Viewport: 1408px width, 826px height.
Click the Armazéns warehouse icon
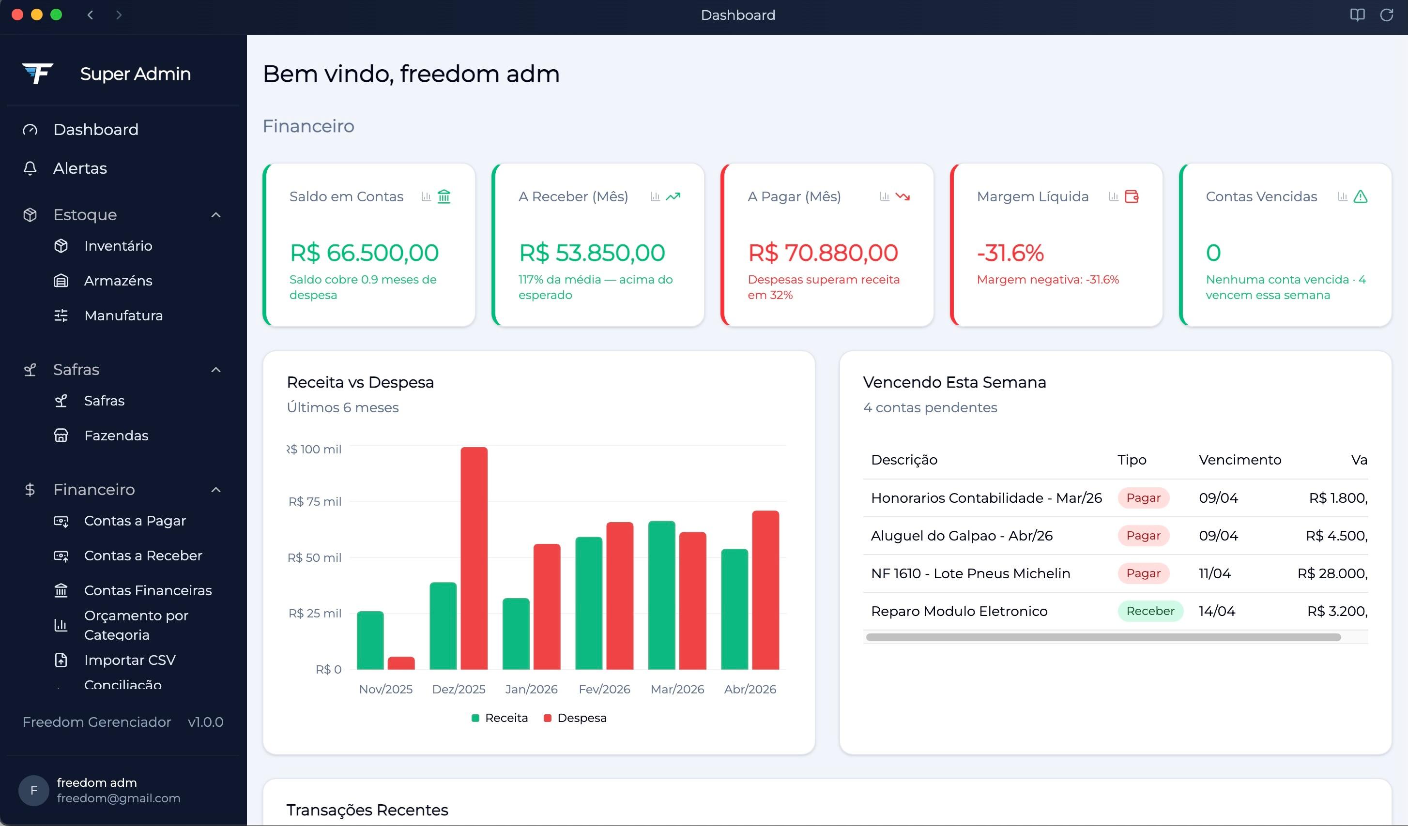61,280
